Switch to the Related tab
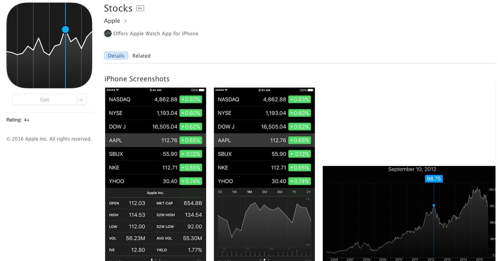 tap(141, 56)
